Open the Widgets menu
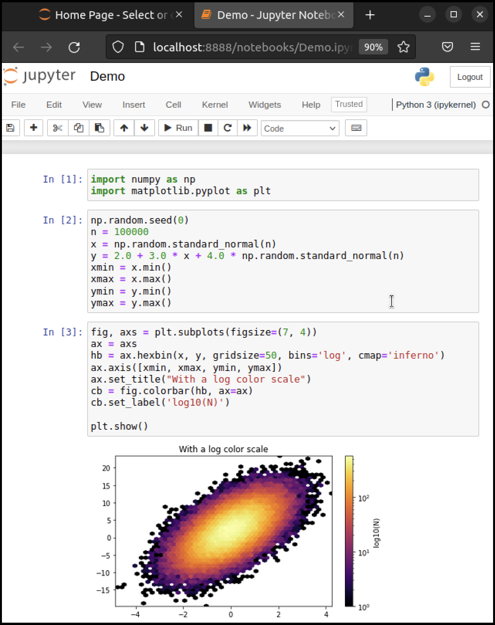 [264, 105]
